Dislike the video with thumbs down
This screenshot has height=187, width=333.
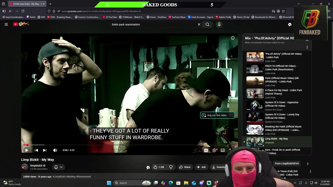point(171,167)
